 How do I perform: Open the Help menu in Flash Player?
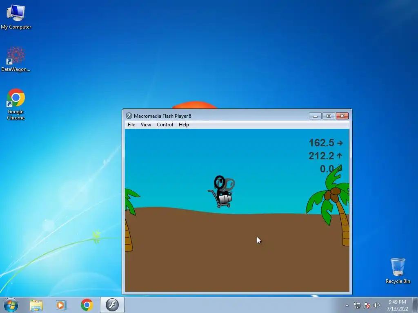(x=184, y=125)
